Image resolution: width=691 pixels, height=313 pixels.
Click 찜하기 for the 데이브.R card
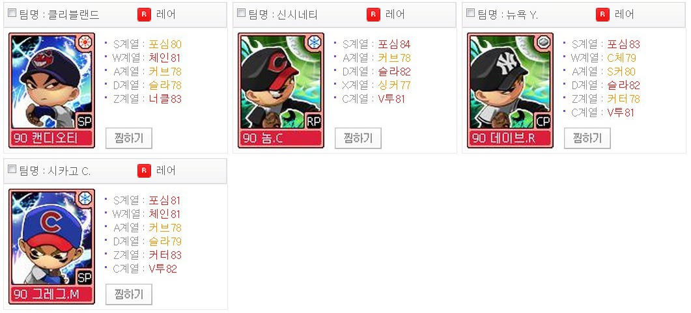587,138
